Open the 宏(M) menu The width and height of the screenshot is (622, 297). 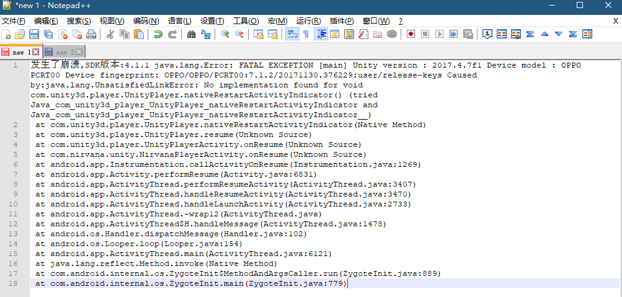(x=278, y=21)
